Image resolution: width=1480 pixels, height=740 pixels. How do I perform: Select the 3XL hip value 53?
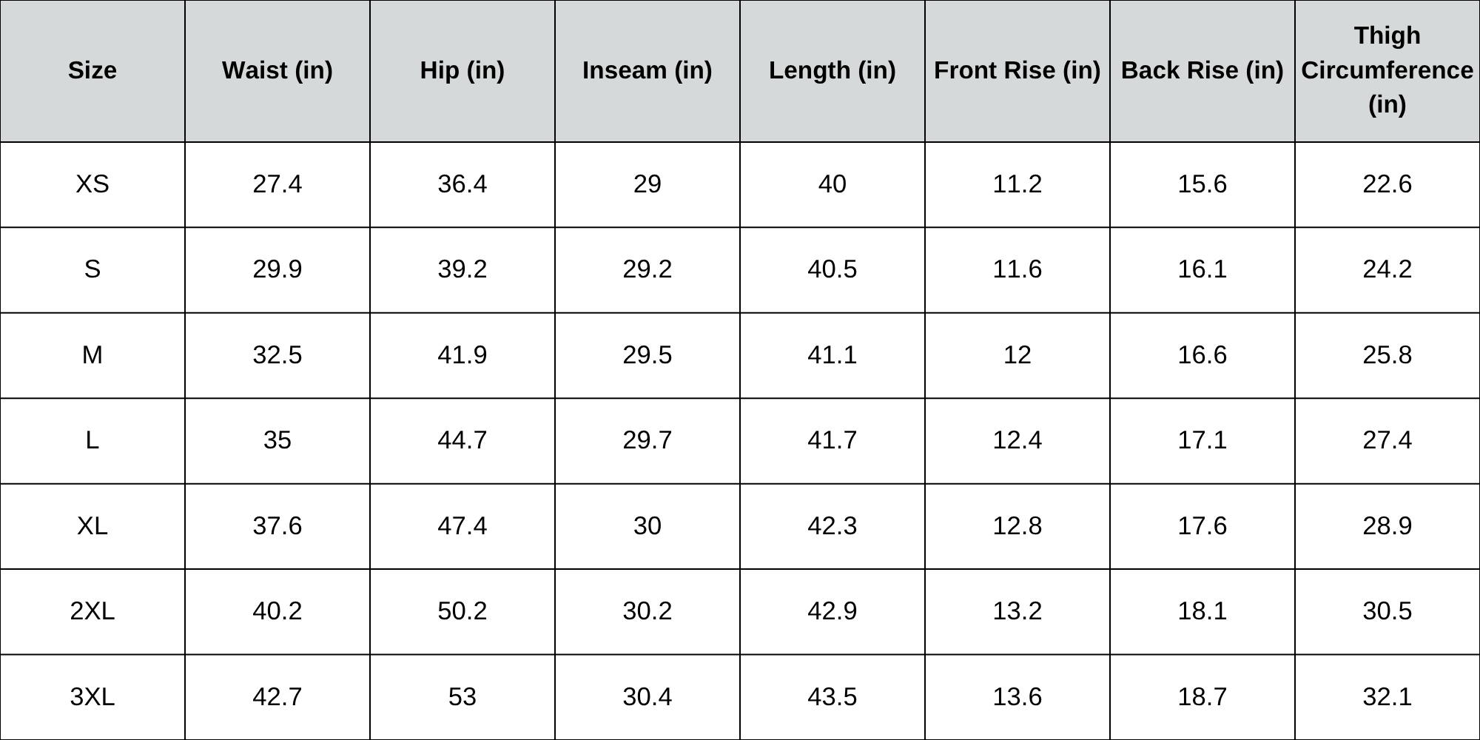[462, 696]
